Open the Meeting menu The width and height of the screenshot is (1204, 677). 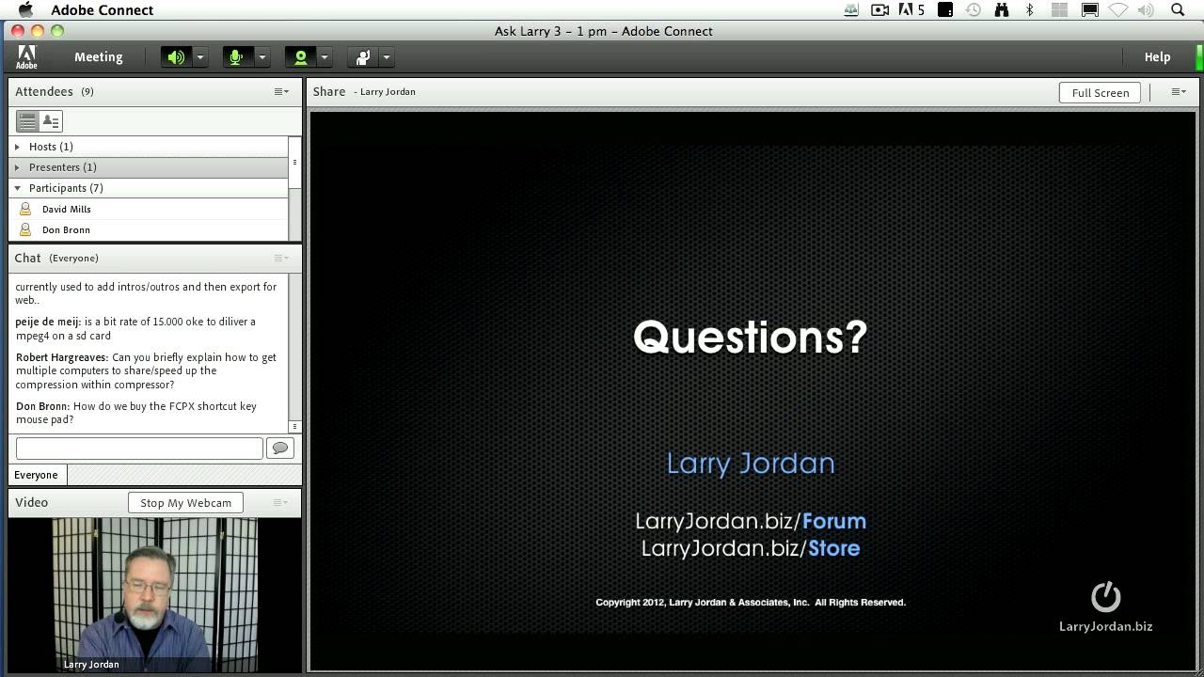tap(99, 57)
